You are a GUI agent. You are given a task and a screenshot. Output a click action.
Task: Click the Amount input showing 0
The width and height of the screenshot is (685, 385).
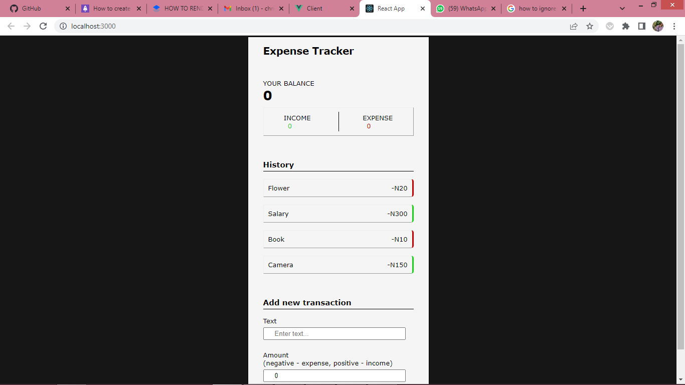334,375
